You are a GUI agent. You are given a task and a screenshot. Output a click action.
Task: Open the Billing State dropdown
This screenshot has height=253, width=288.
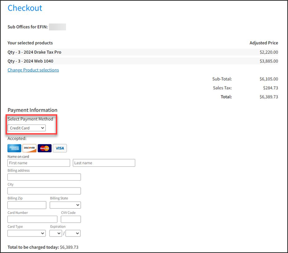65,205
